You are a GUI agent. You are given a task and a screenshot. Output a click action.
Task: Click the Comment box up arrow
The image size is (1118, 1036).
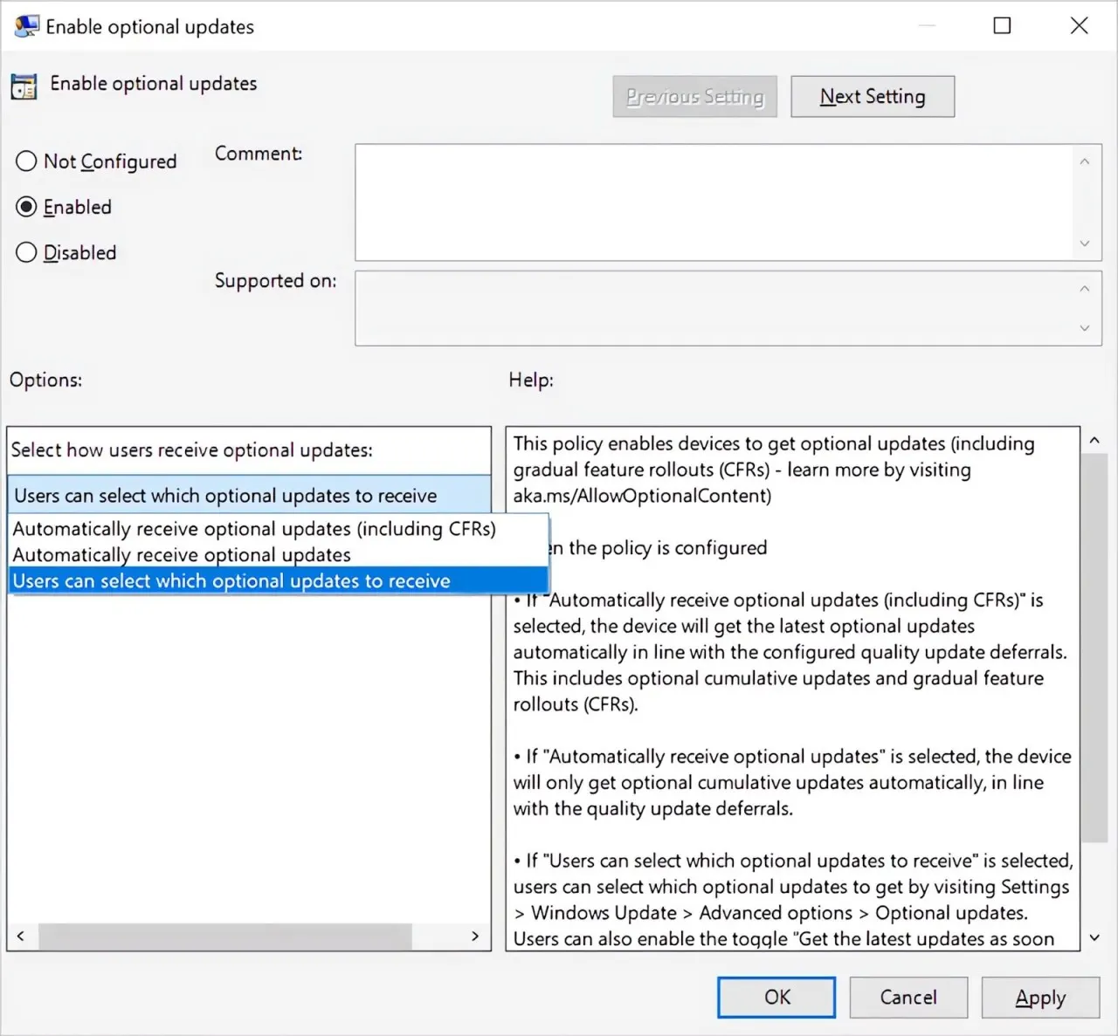pyautogui.click(x=1084, y=161)
